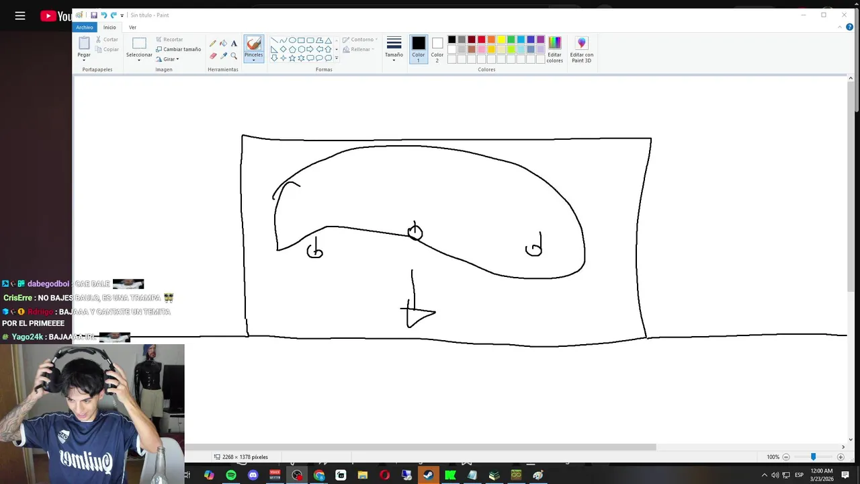
Task: Choose the right arrow shape in Formas
Action: tap(310, 49)
